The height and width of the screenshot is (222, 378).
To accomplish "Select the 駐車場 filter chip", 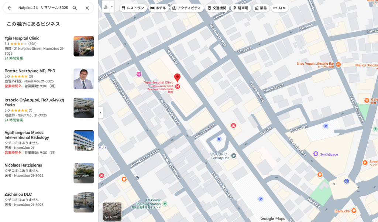I will point(240,8).
